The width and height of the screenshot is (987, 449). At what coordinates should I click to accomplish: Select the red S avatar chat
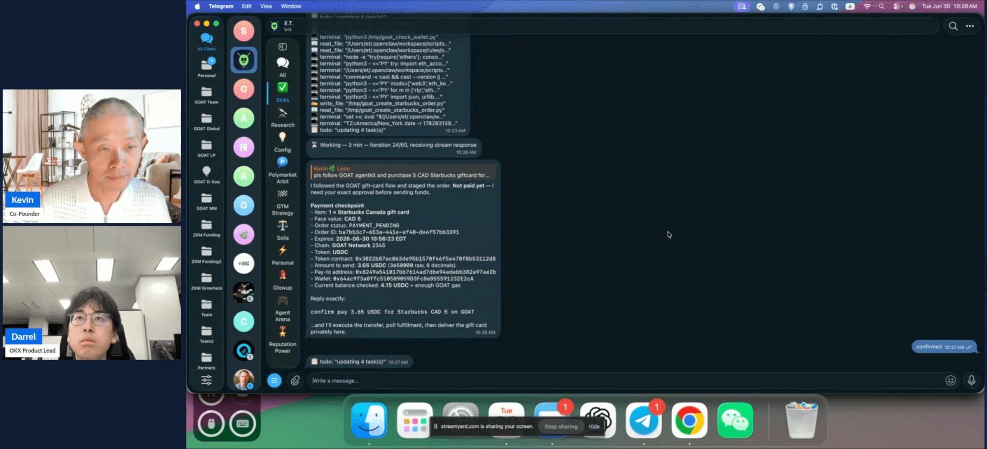pos(244,31)
